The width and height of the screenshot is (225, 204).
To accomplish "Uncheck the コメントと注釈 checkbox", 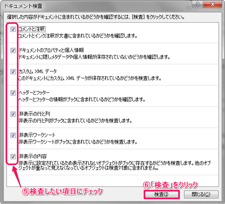I will tap(13, 29).
